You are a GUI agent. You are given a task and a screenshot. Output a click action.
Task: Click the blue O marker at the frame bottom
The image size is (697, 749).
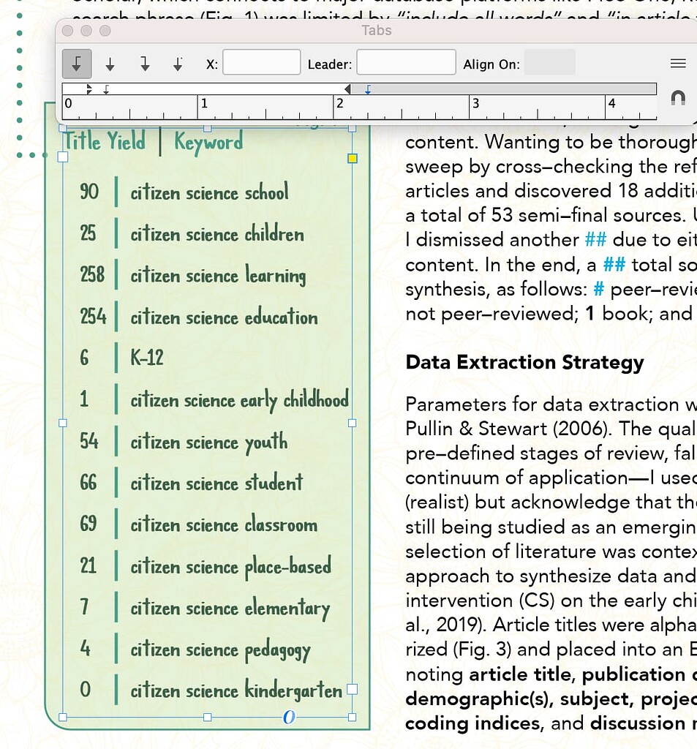pyautogui.click(x=288, y=718)
